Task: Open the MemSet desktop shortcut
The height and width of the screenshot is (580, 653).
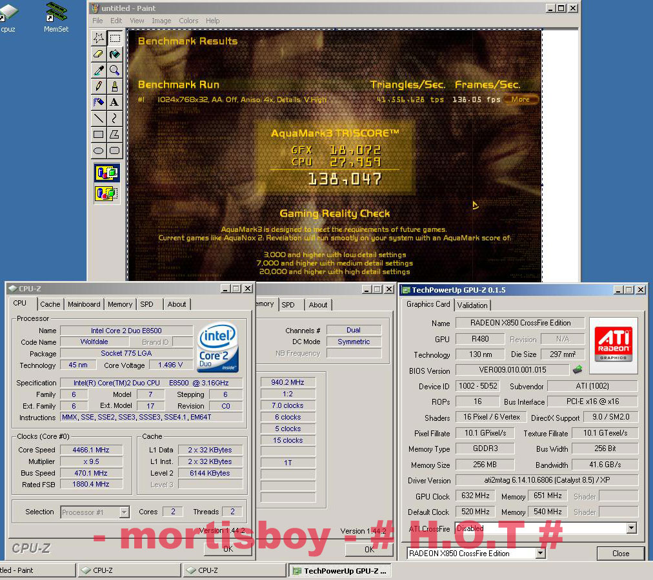Action: pos(55,17)
